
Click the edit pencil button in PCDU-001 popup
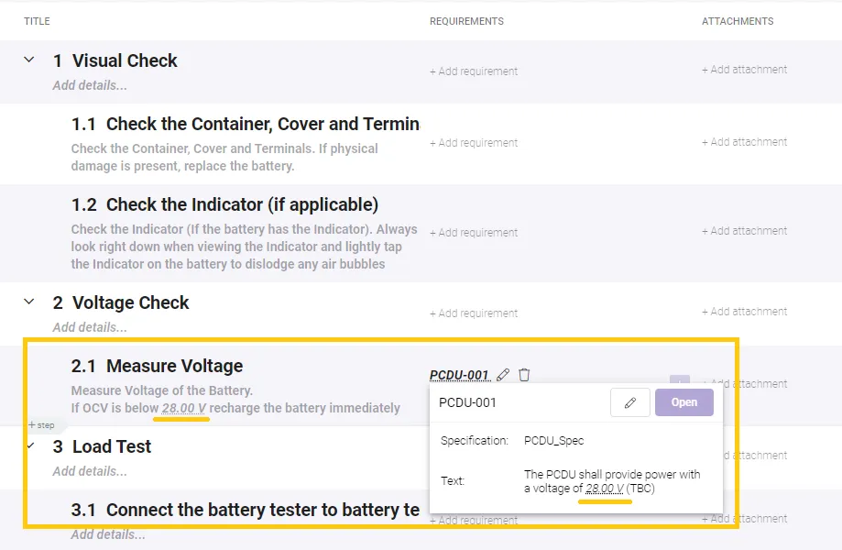coord(629,402)
